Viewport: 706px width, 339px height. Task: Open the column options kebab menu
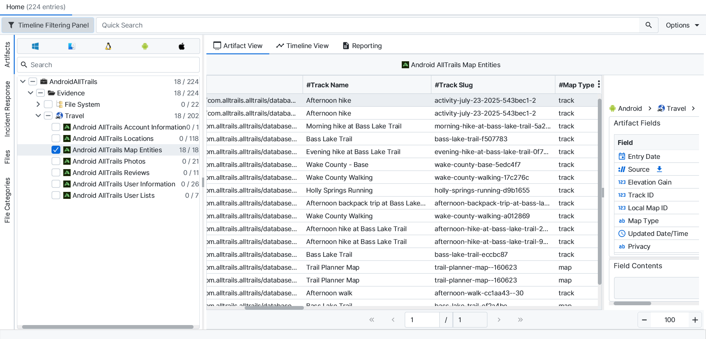pos(599,84)
